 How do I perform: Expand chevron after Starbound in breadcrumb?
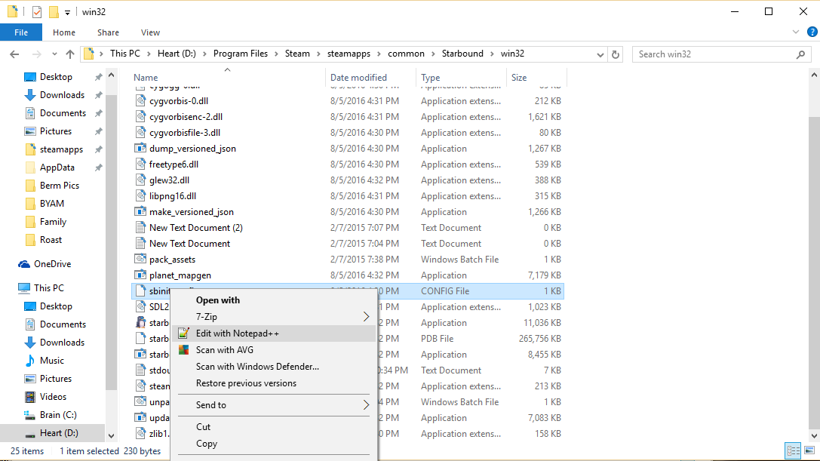[493, 54]
